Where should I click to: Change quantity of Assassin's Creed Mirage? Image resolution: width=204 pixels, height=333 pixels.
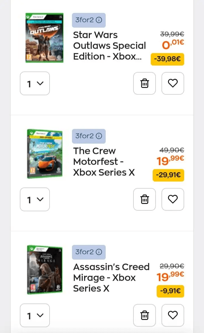tap(35, 315)
